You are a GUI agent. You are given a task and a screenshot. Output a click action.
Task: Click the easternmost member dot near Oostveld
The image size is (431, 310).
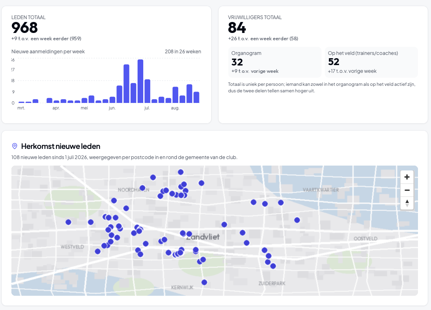297,220
